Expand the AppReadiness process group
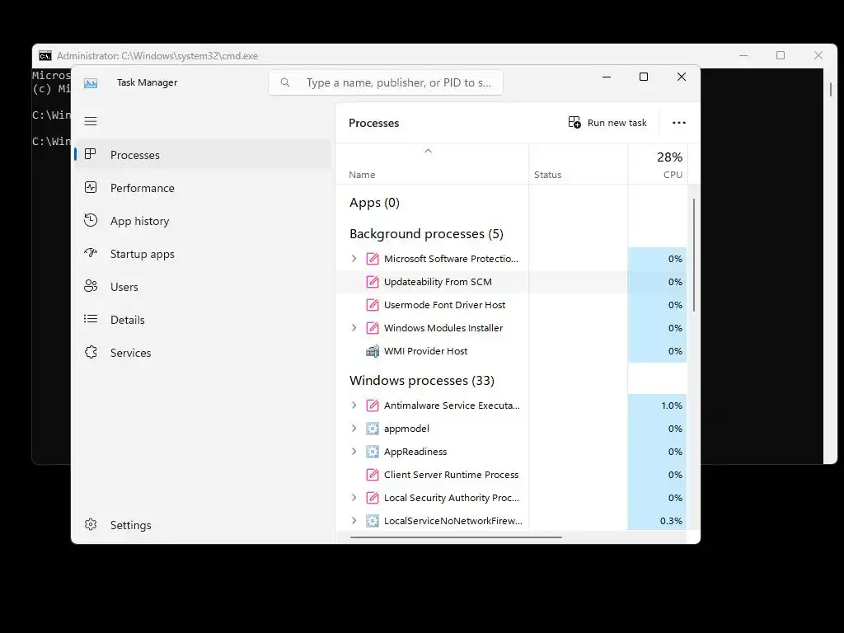This screenshot has height=633, width=844. pyautogui.click(x=354, y=452)
